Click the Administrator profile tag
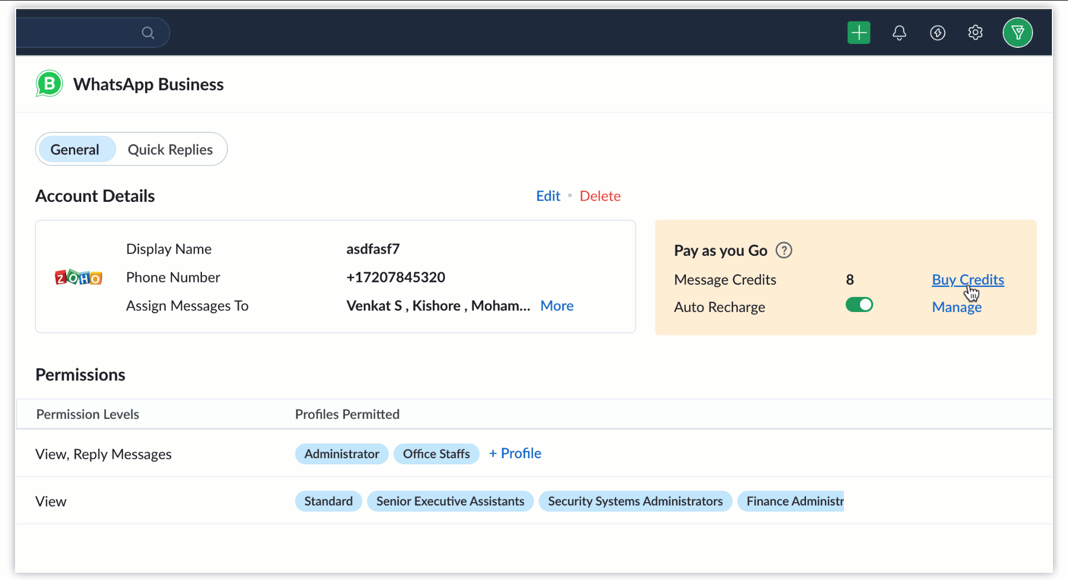The image size is (1068, 580). coord(342,454)
